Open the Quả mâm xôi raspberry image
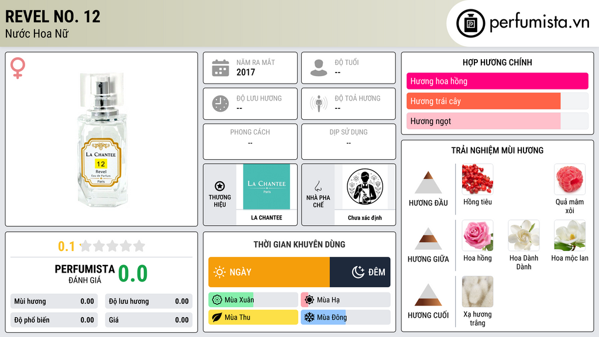 click(570, 179)
